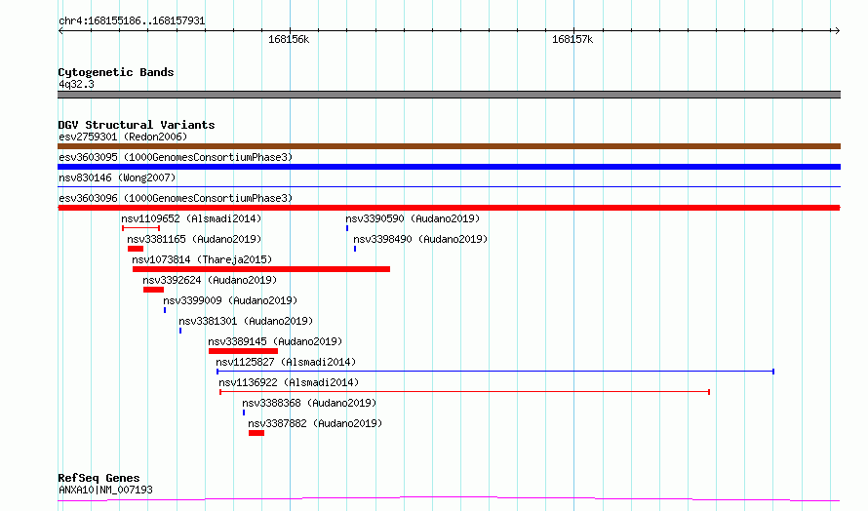Open nsv3389145 (Audano2019) label

[275, 341]
